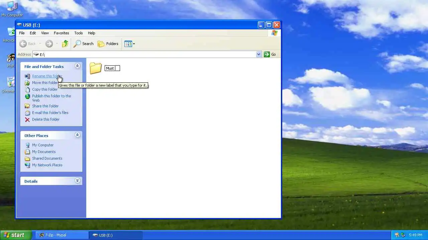Open the Favorites menu
The image size is (428, 240).
point(62,33)
